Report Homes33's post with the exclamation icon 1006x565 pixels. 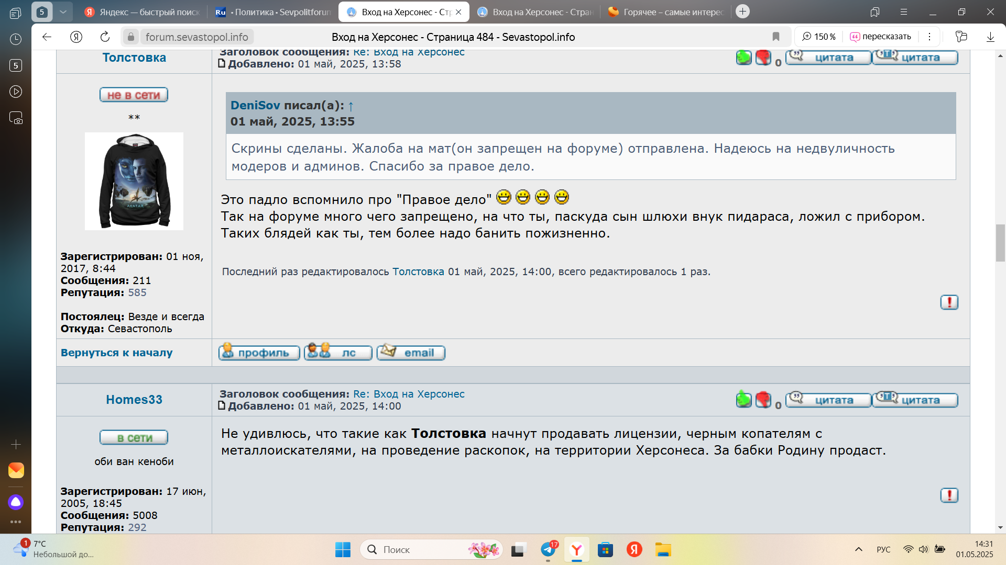click(x=949, y=495)
